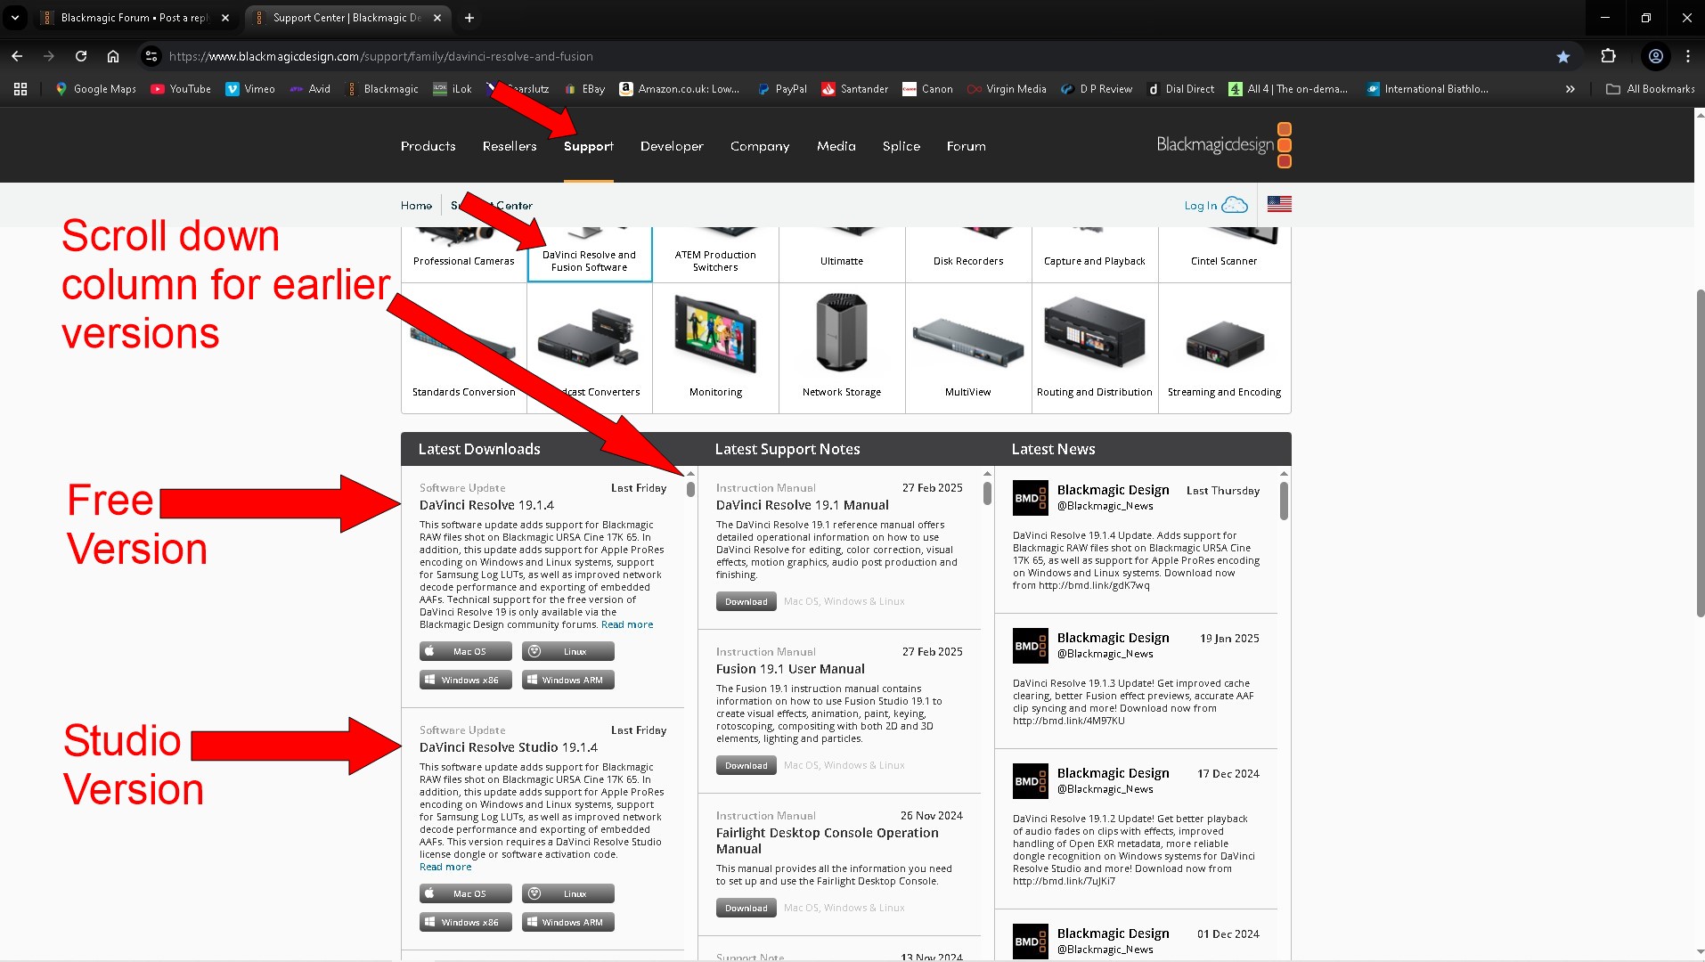
Task: Bookmark this page with star icon
Action: tap(1563, 56)
